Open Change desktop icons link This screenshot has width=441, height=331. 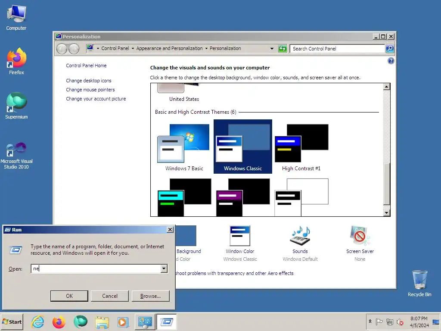[89, 81]
